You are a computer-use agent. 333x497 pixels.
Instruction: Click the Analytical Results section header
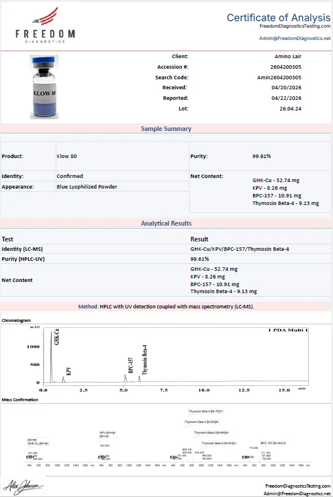(x=166, y=223)
